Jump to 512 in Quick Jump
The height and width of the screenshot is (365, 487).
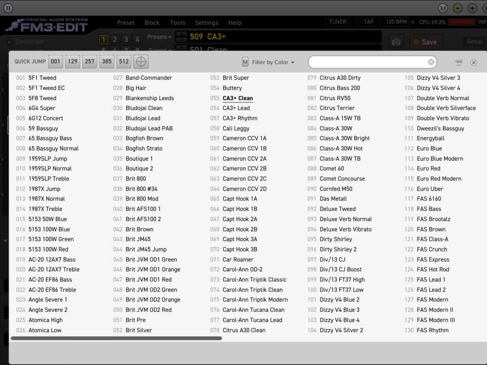point(124,62)
